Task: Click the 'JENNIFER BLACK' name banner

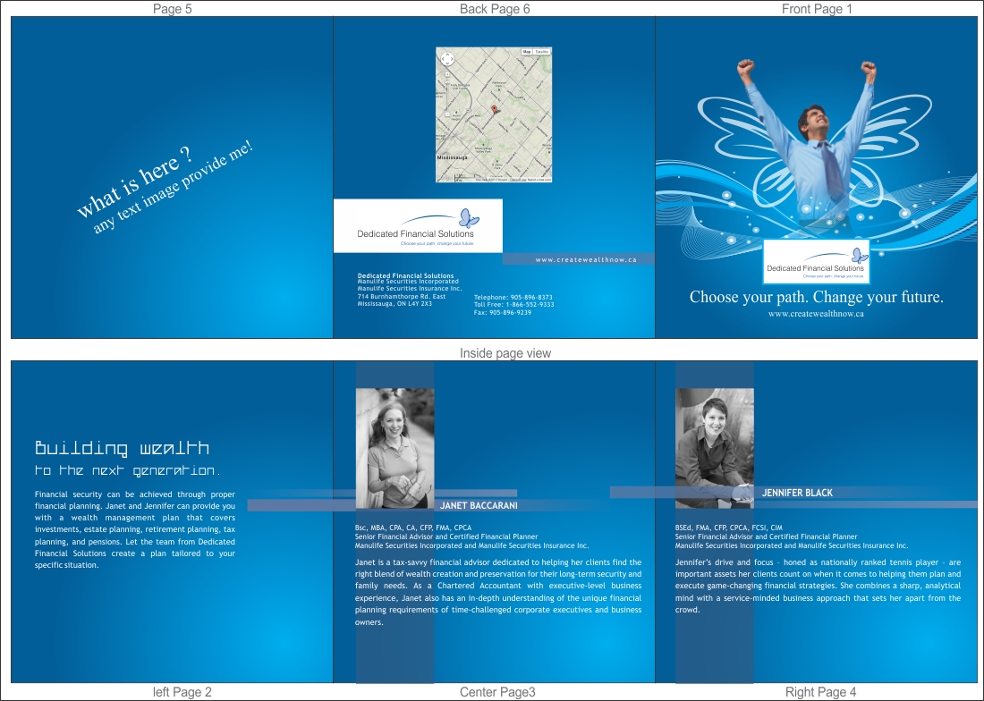Action: click(798, 493)
